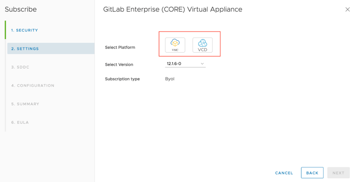Open the 12.1.6-0 version dropdown

[x=185, y=63]
